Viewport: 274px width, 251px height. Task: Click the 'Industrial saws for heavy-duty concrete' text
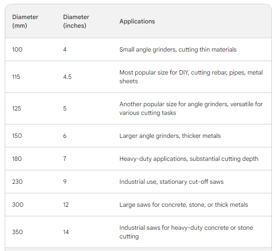(x=186, y=232)
